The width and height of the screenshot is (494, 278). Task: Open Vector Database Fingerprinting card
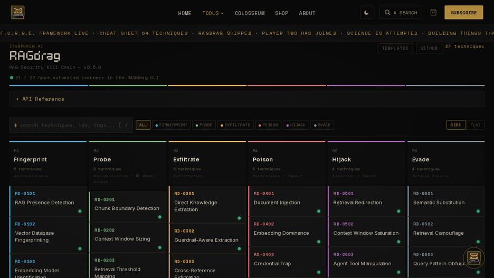point(48,235)
